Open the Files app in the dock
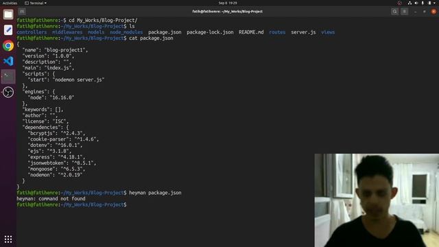This screenshot has height=247, width=439. coord(8,14)
